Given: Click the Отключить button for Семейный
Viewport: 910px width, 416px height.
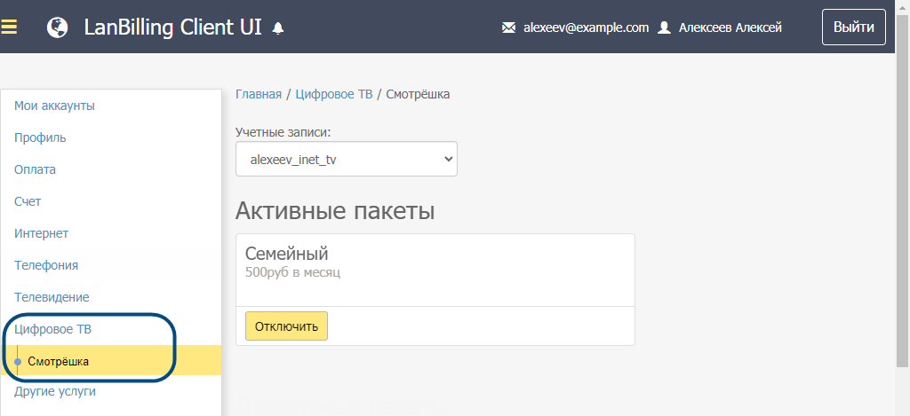Looking at the screenshot, I should 286,326.
